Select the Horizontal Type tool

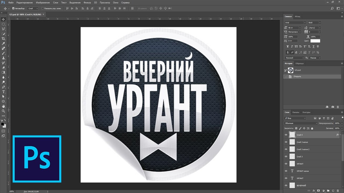point(3,92)
